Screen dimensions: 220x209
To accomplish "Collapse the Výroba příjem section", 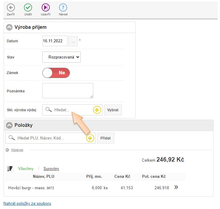I will point(9,27).
